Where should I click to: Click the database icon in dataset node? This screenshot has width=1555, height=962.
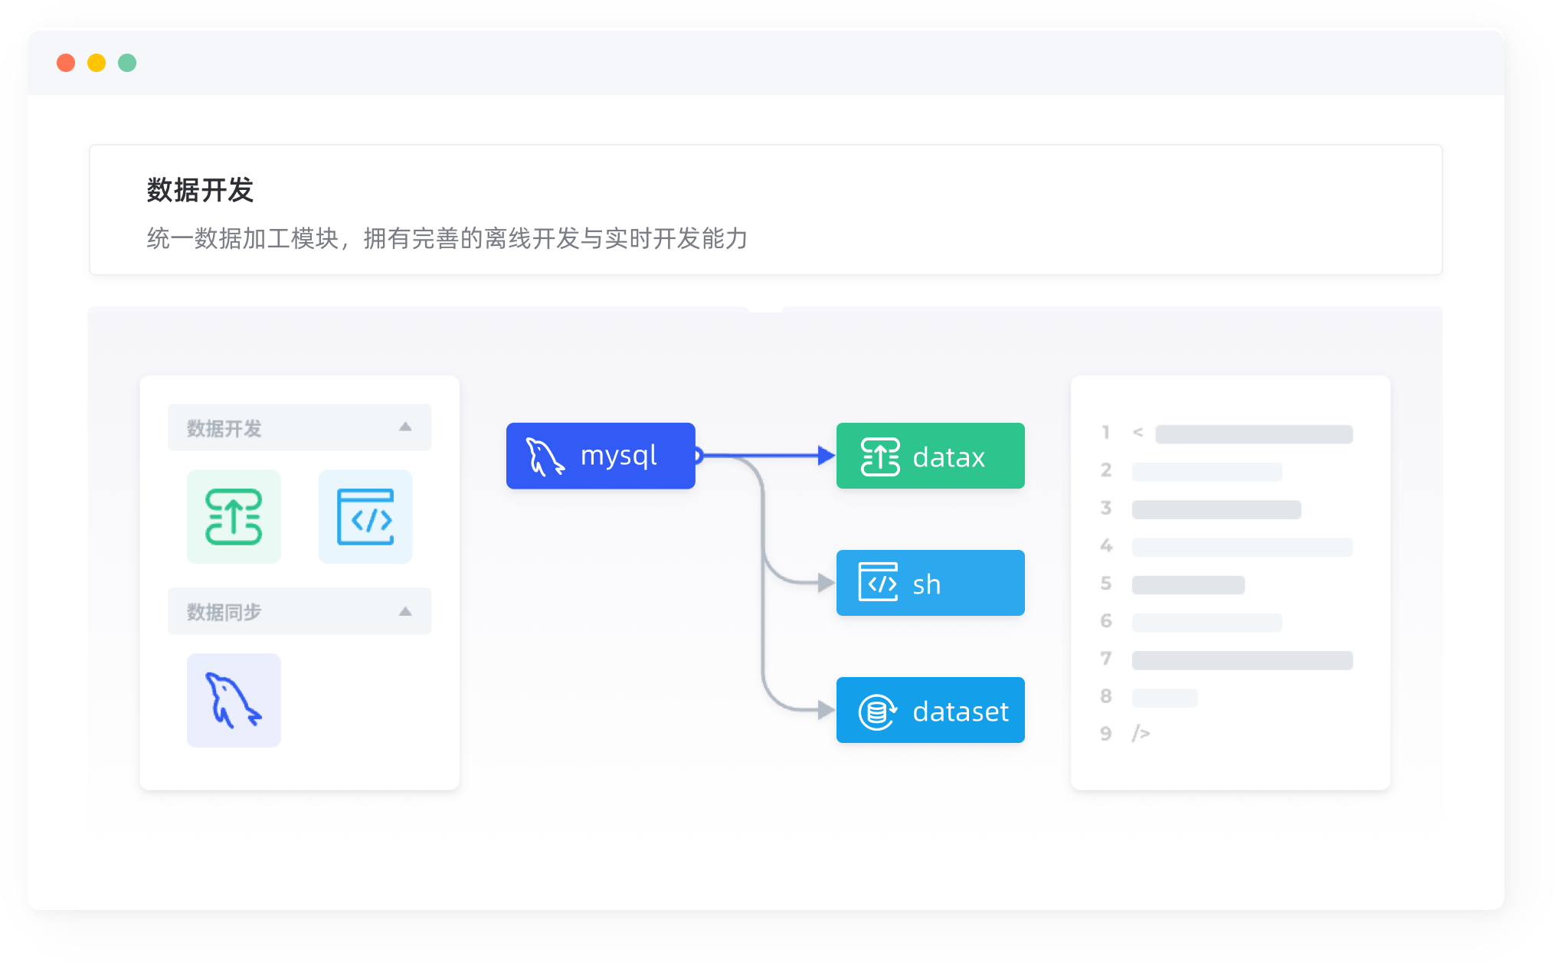[878, 712]
